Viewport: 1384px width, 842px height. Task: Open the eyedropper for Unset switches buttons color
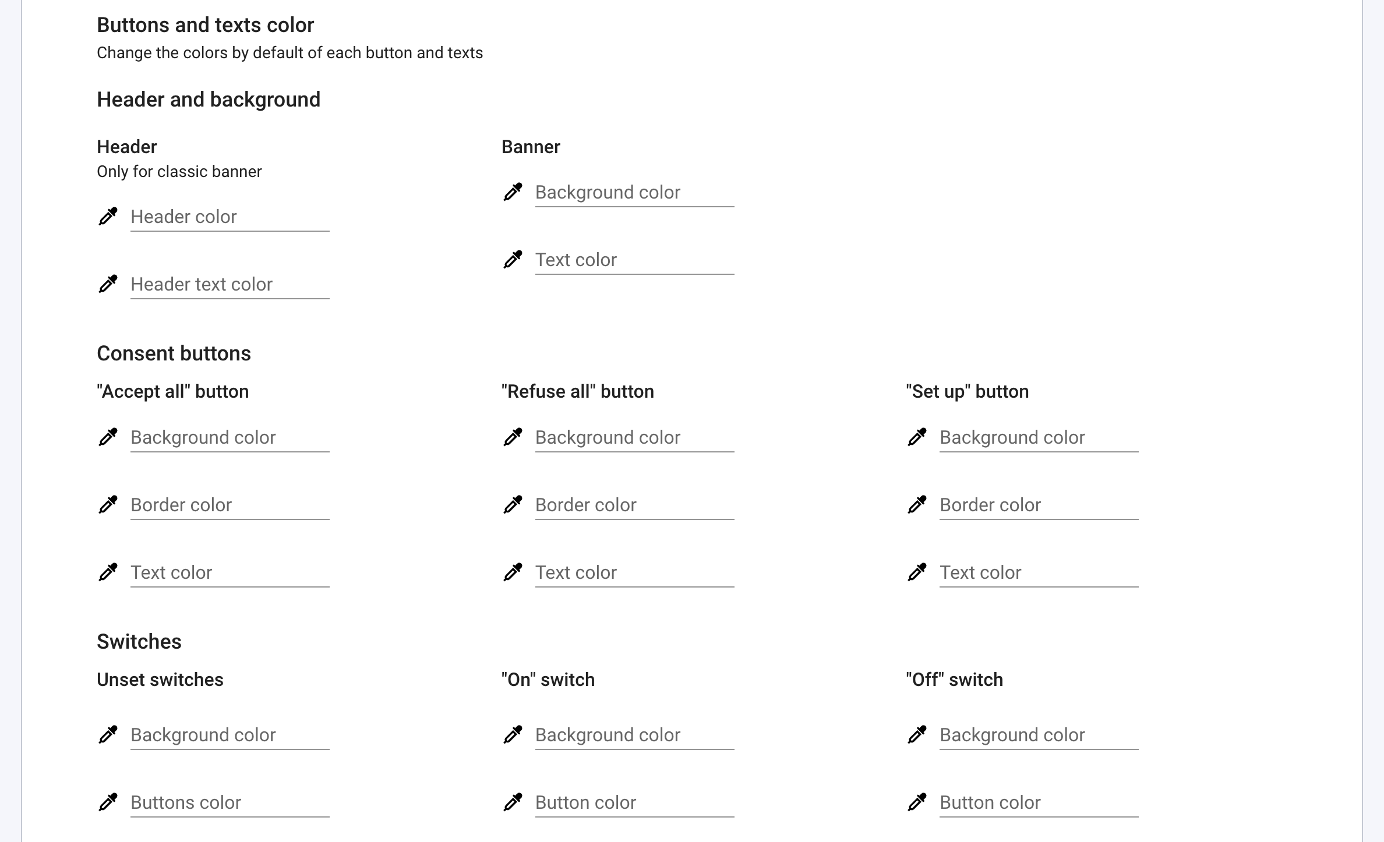[108, 802]
